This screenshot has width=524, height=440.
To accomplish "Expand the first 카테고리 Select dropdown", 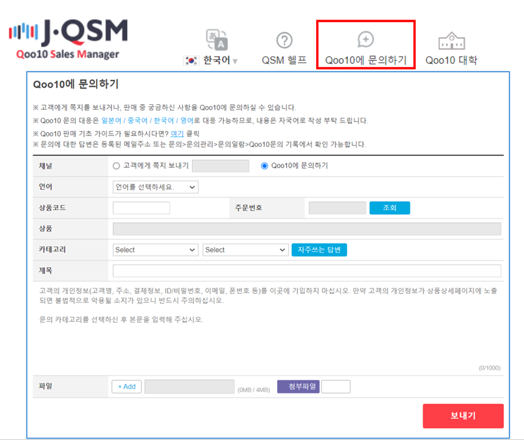I will click(156, 250).
